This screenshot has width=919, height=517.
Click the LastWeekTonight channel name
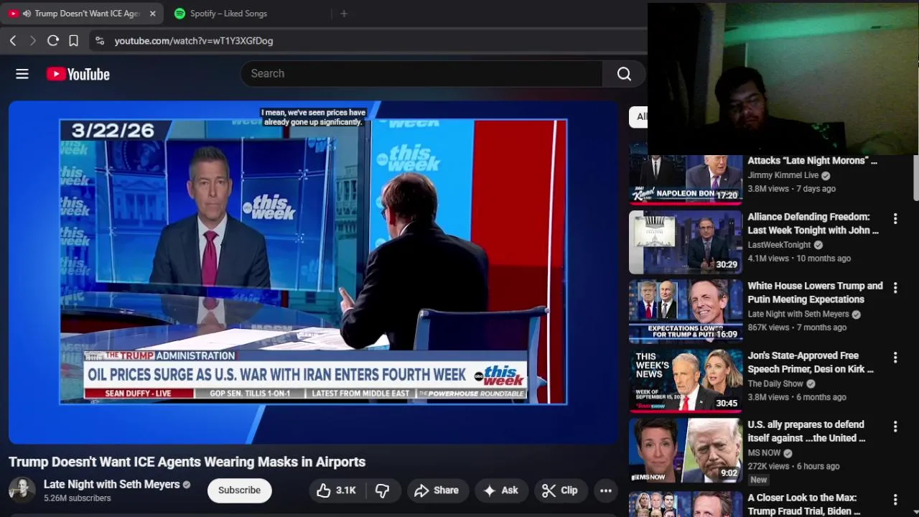[x=779, y=245]
